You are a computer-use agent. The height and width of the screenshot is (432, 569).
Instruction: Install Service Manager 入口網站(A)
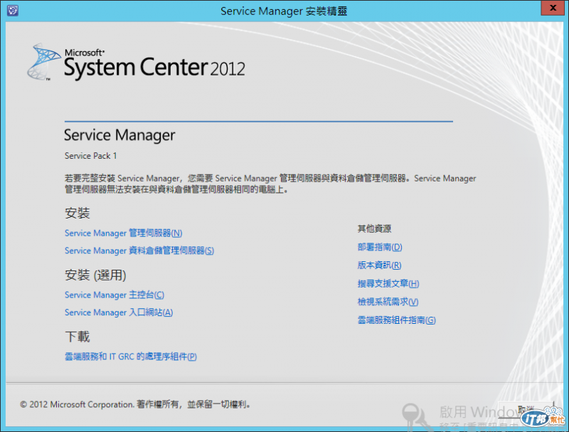click(119, 312)
